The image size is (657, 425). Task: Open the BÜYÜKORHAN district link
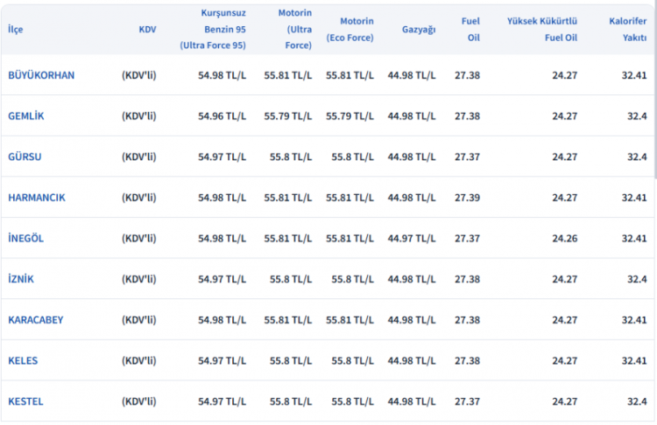[41, 75]
